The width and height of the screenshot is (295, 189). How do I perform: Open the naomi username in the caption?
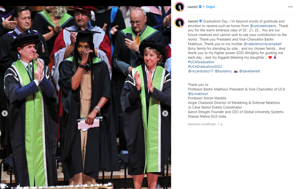(x=193, y=21)
